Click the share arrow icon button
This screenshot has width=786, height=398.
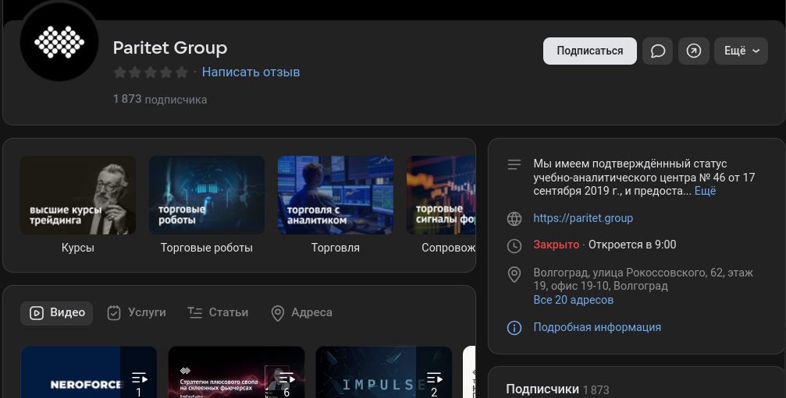[x=694, y=51]
